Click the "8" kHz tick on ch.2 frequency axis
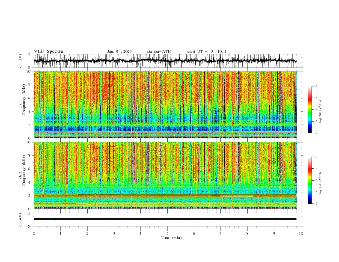The height and width of the screenshot is (262, 339). [30, 156]
